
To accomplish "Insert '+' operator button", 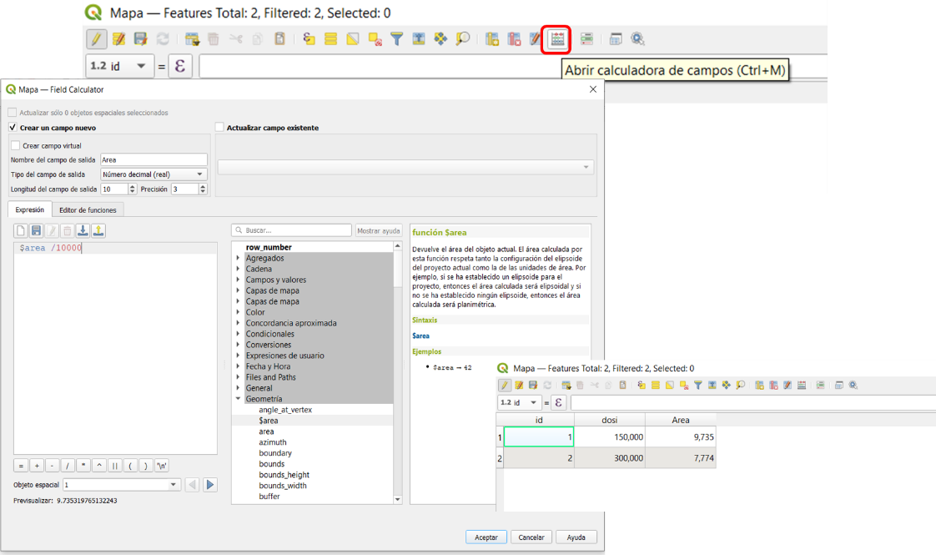I will point(37,466).
